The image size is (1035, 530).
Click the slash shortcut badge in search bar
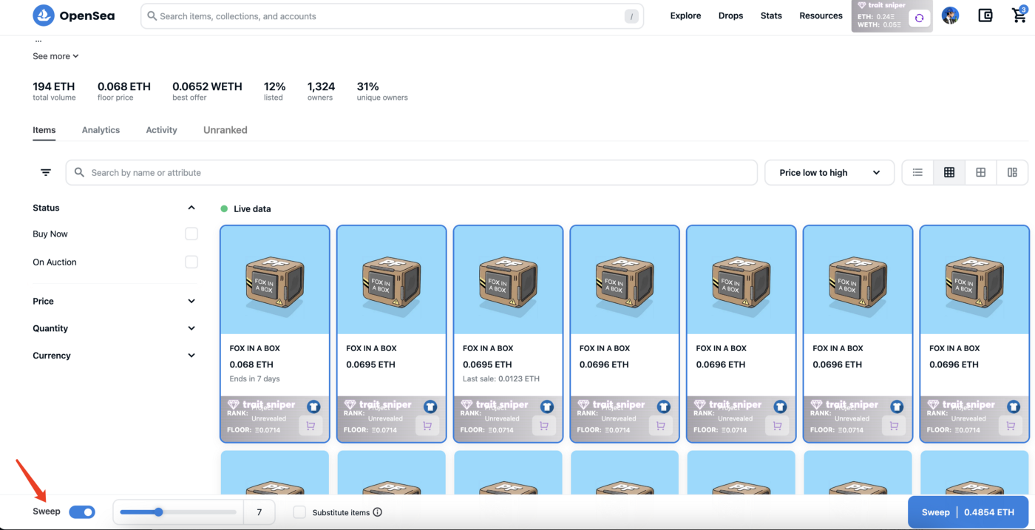point(631,16)
